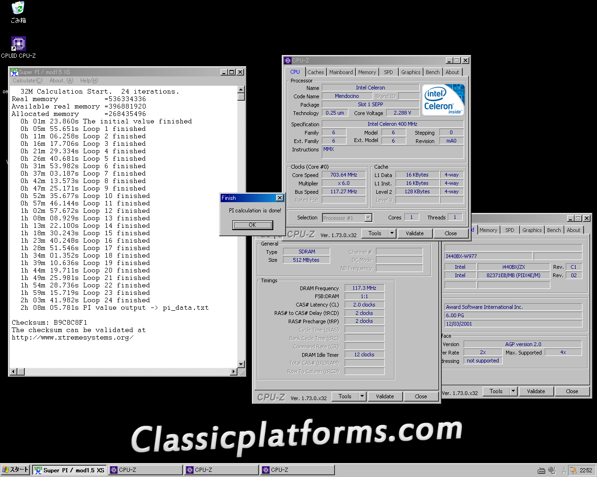Expand Tools dropdown arrow in front CPU-Z
The image size is (597, 477).
pyautogui.click(x=392, y=233)
